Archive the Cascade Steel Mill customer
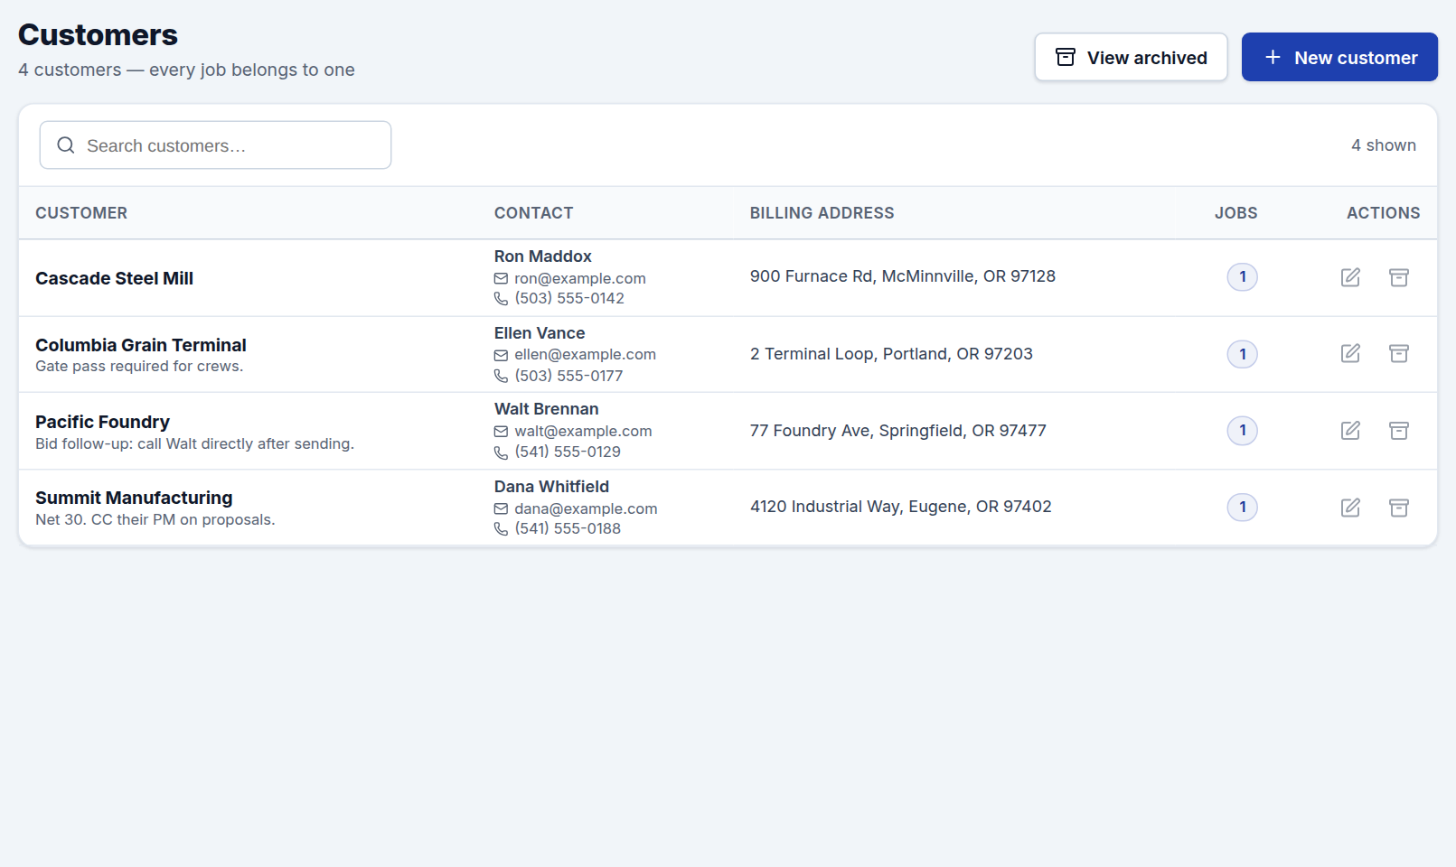The image size is (1456, 867). [x=1399, y=277]
